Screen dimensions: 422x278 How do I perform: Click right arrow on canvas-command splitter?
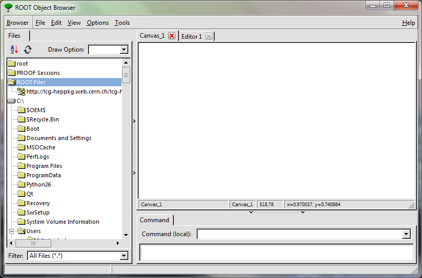pyautogui.click(x=303, y=212)
